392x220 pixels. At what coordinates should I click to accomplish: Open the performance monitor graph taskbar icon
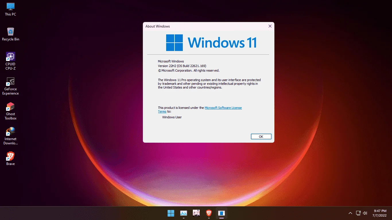[x=184, y=213]
